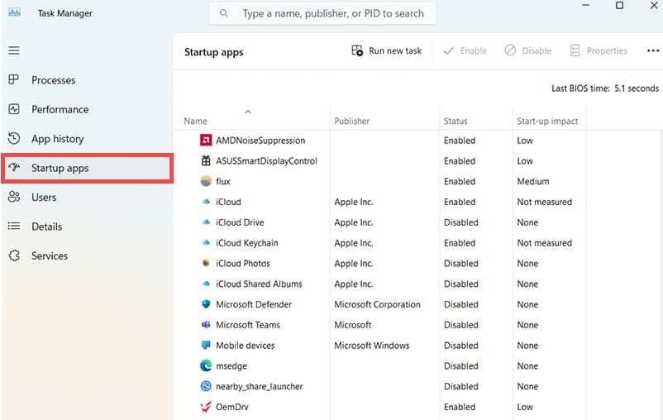Click the Enabled status for OemDrv

(459, 407)
